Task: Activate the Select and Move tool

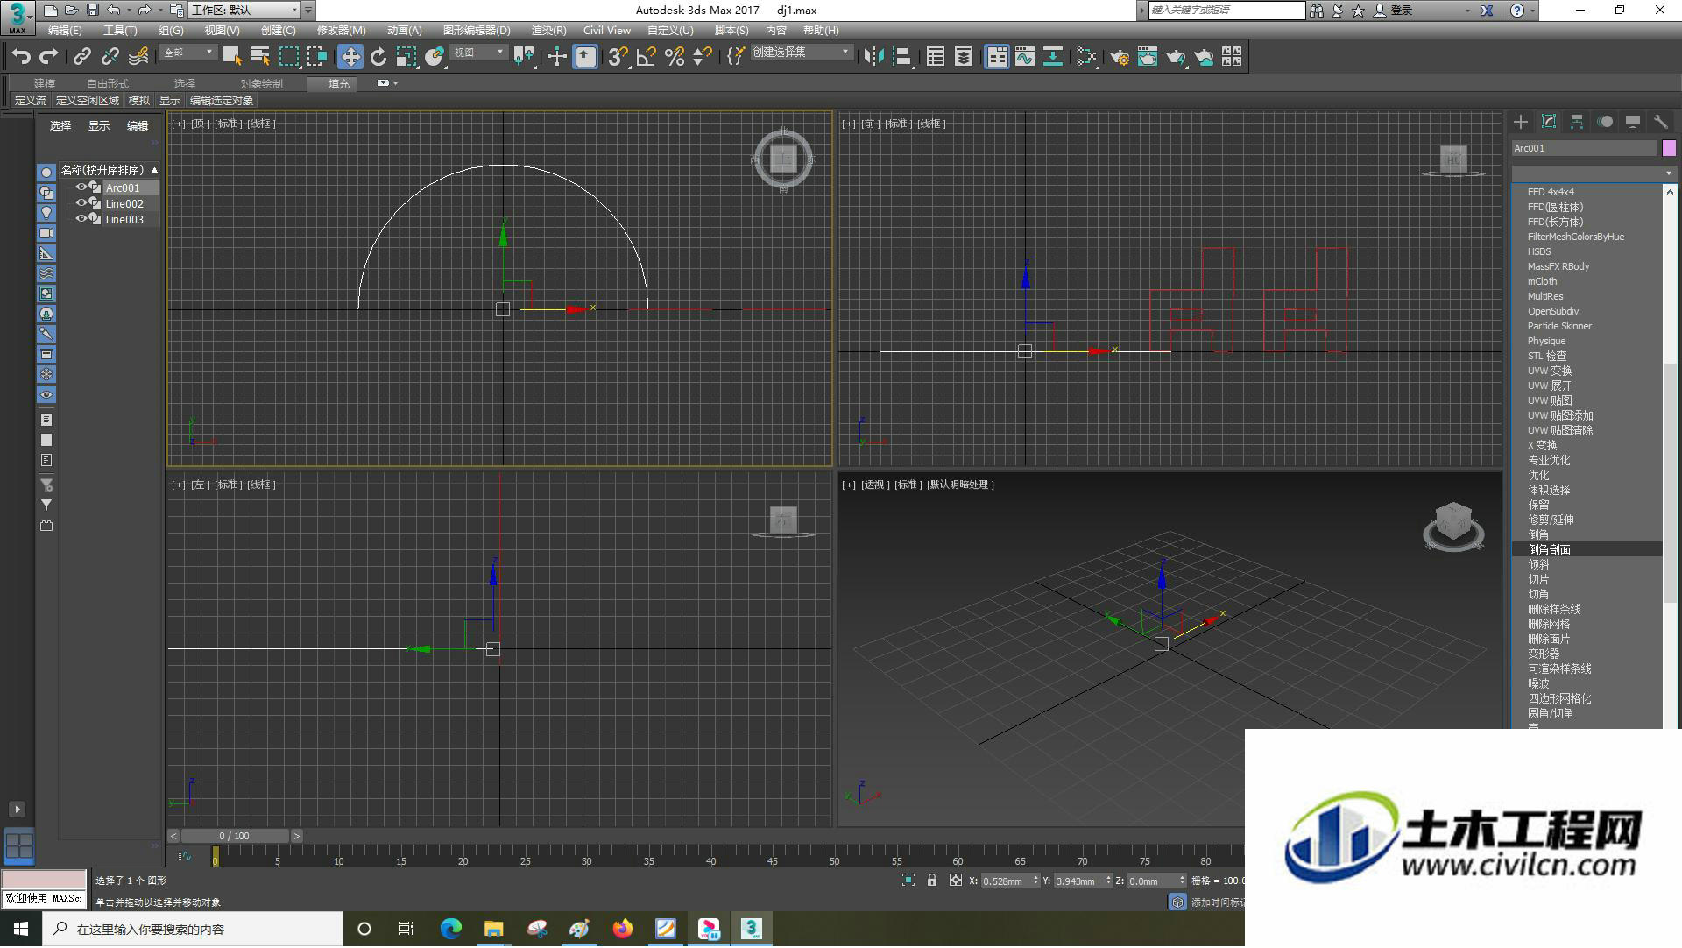Action: (350, 57)
